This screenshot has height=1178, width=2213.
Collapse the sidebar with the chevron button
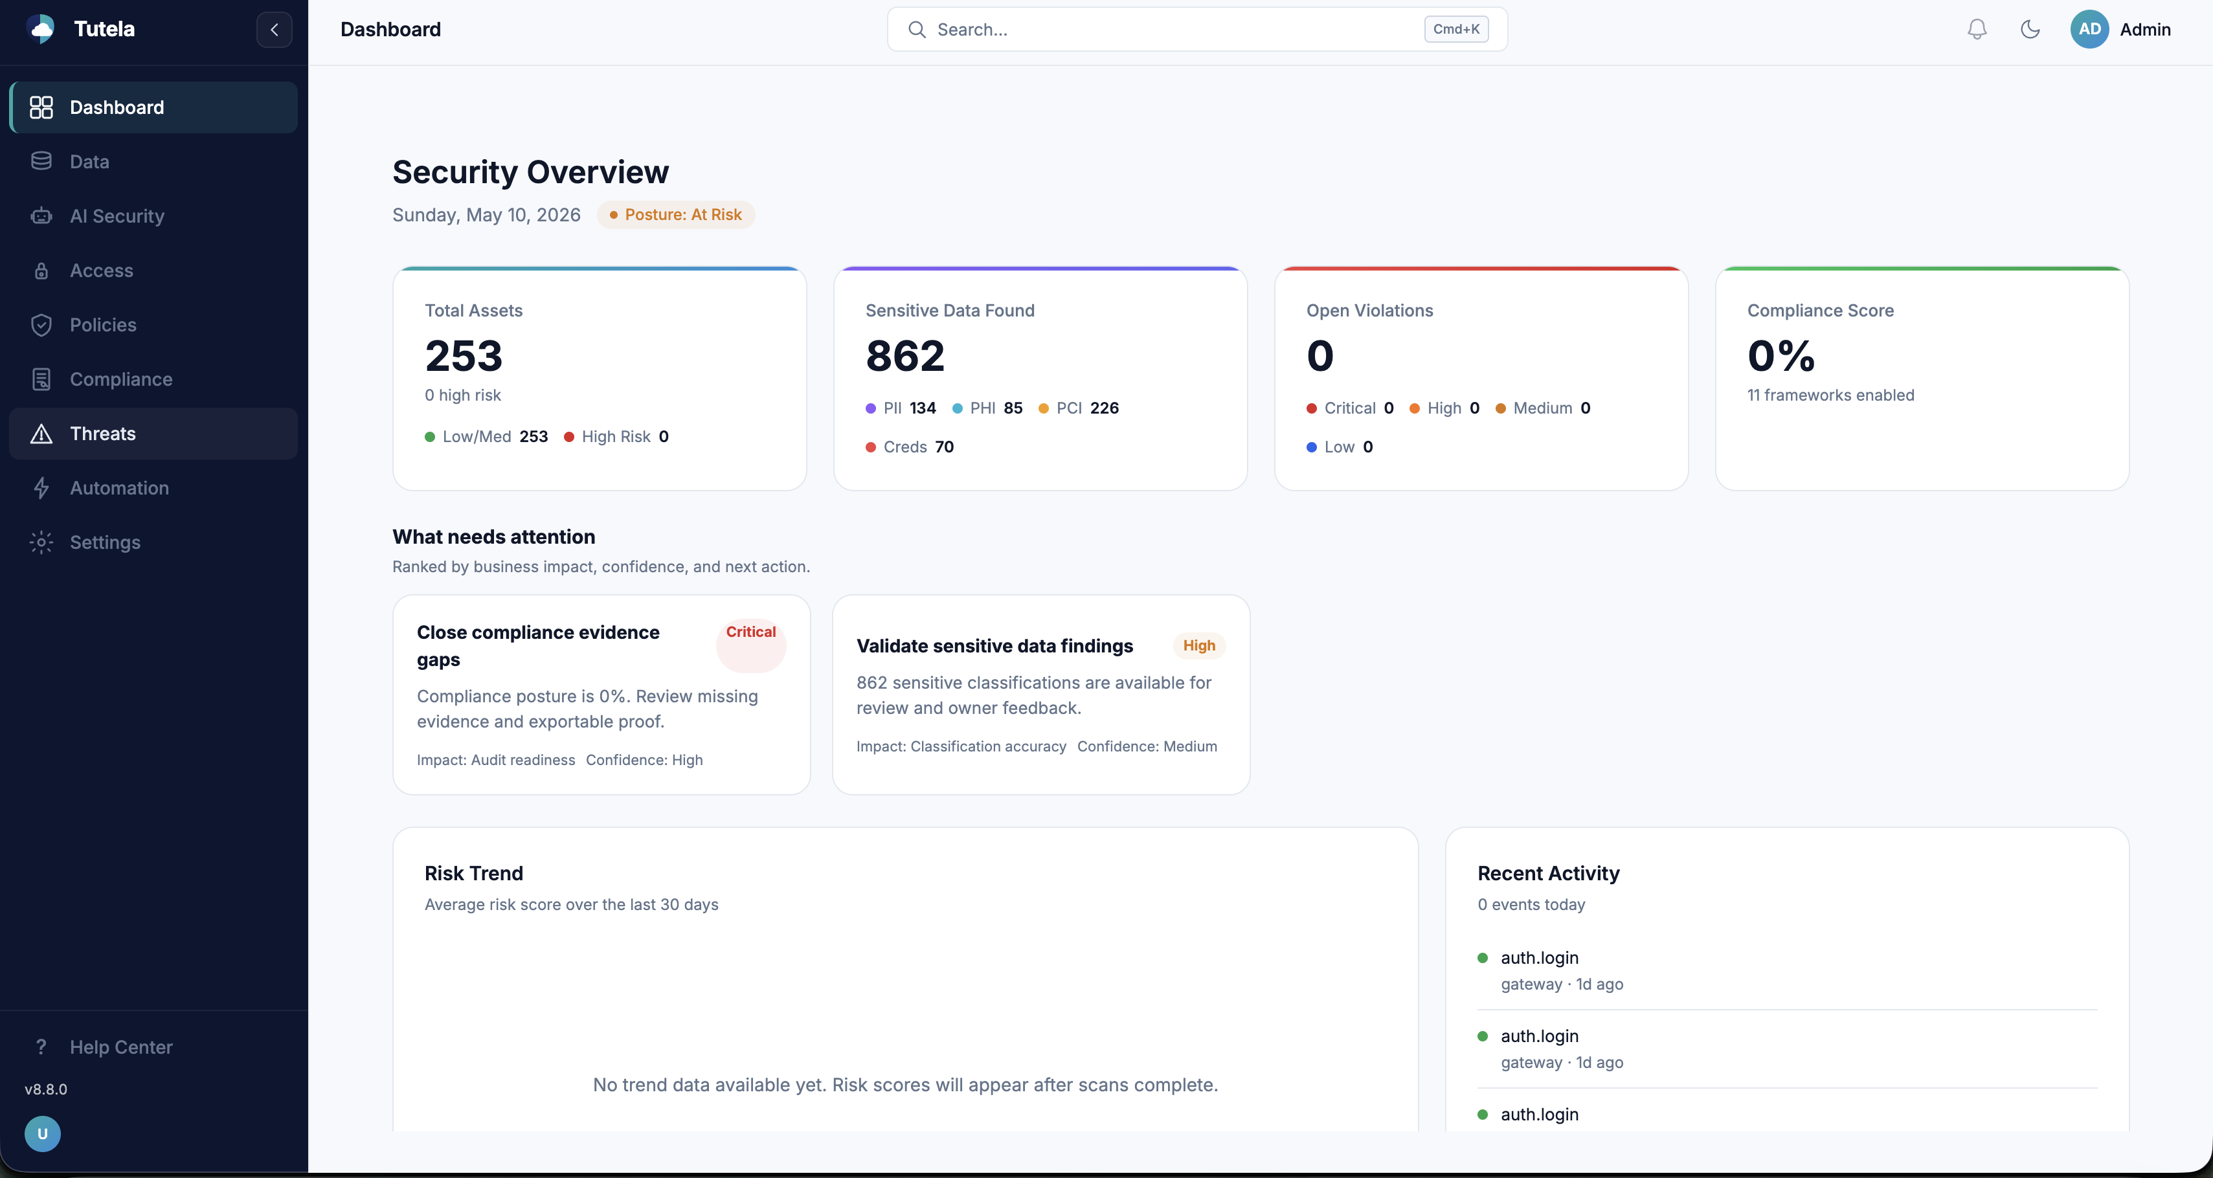point(274,29)
